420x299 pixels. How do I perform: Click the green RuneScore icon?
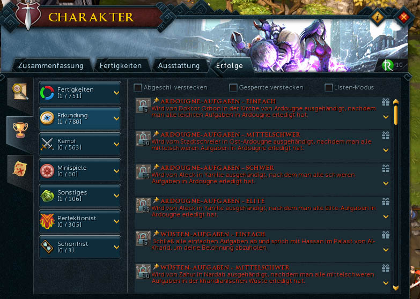(388, 65)
